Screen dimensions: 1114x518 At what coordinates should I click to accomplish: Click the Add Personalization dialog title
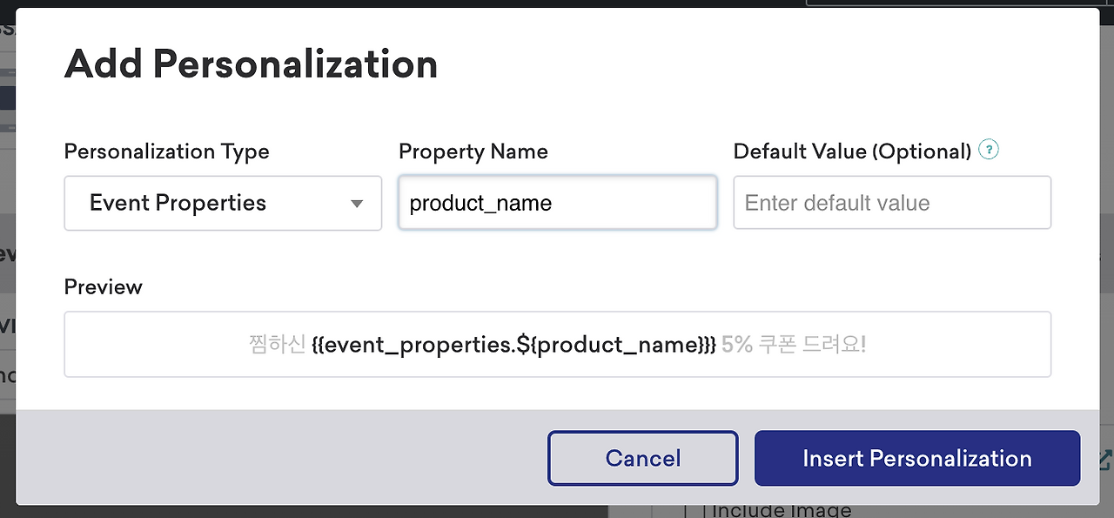click(251, 64)
